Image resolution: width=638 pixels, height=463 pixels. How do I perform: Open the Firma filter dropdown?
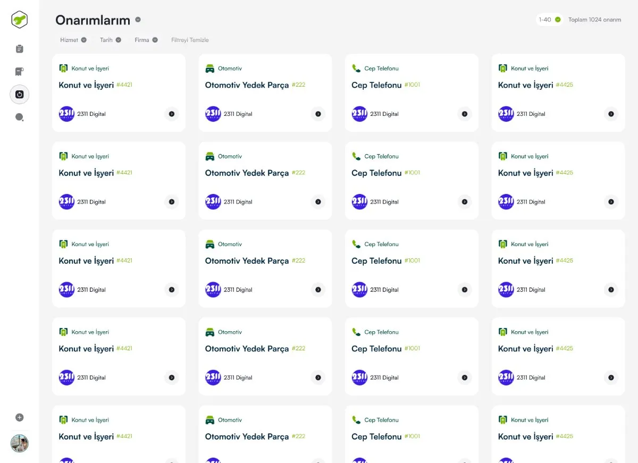146,40
